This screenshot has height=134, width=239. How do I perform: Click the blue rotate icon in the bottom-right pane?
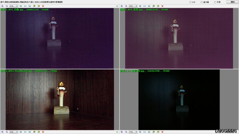tap(140, 132)
